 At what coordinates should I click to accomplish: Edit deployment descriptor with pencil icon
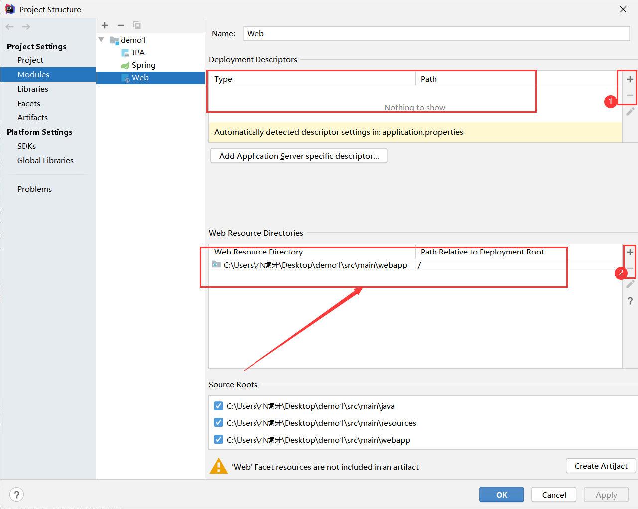click(x=630, y=112)
